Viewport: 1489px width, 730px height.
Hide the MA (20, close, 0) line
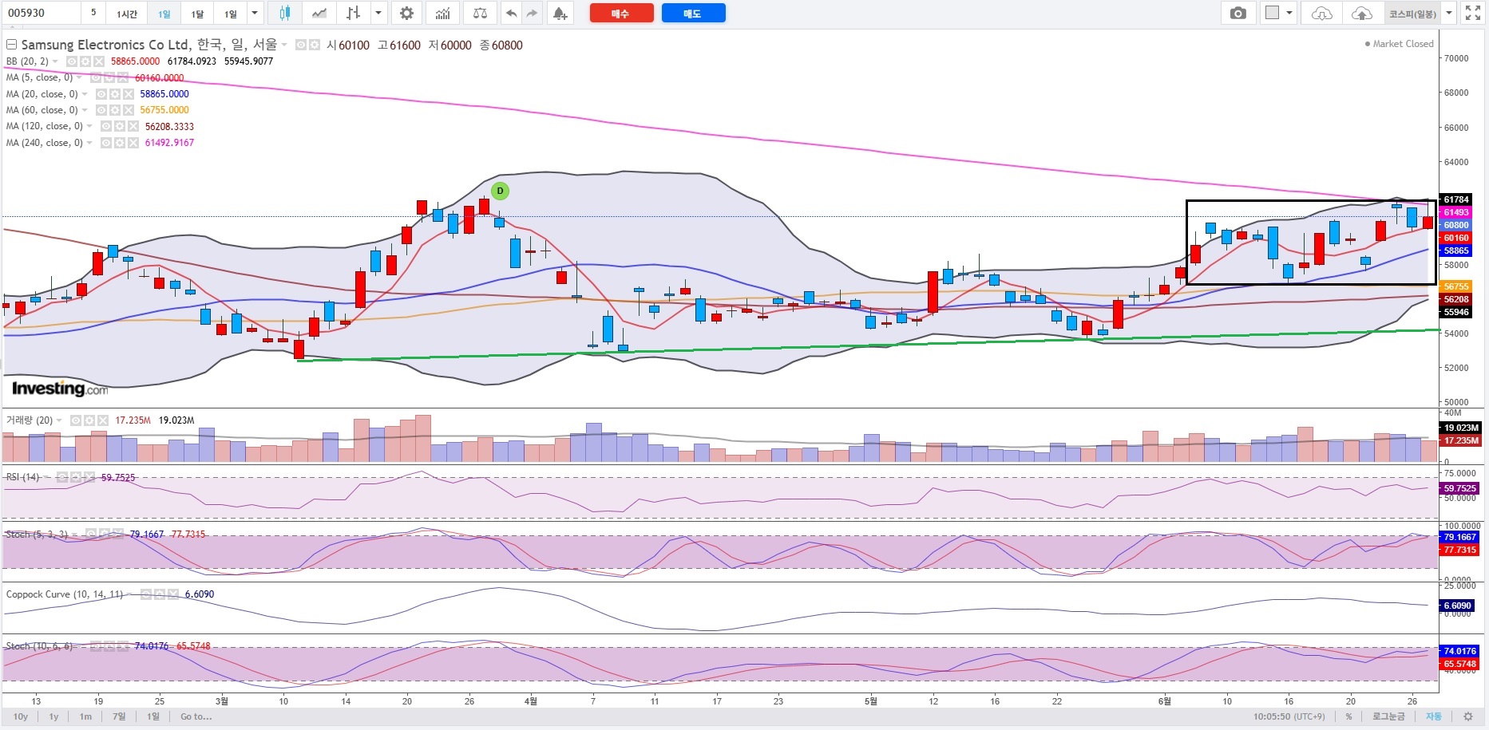coord(101,94)
